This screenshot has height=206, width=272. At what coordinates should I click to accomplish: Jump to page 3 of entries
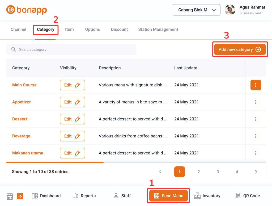point(218,172)
